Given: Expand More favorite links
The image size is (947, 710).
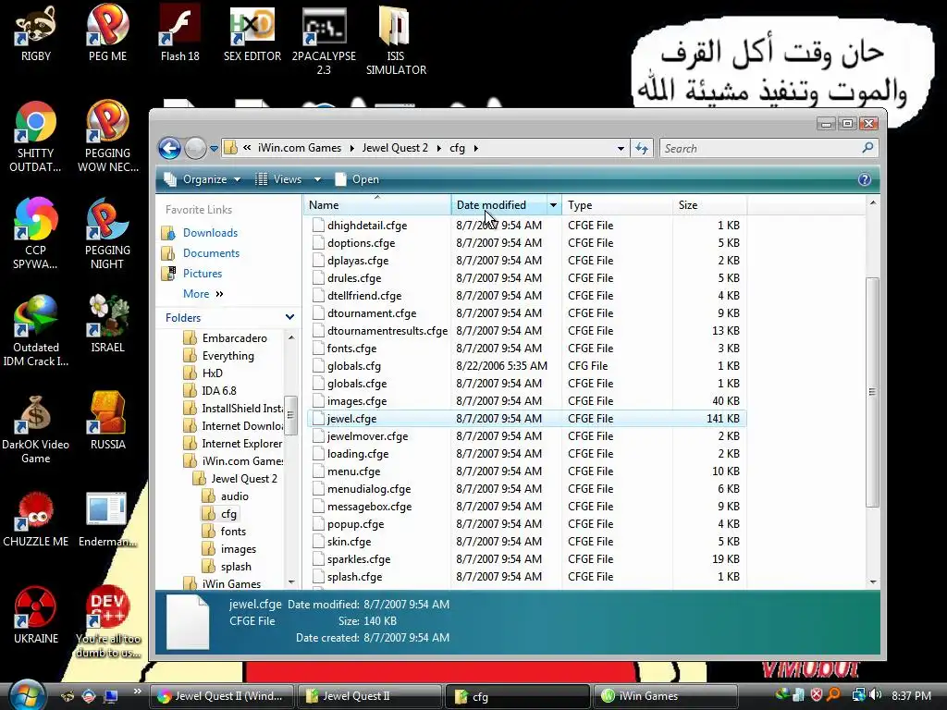Looking at the screenshot, I should tap(203, 294).
